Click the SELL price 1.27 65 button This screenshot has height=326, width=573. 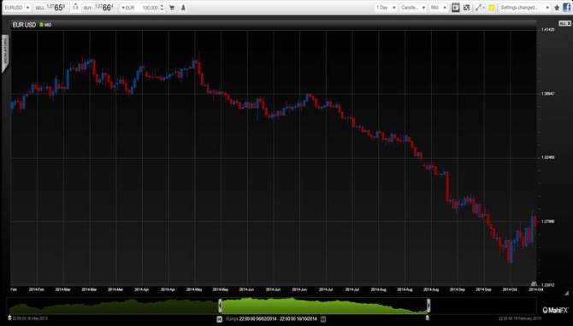[x=50, y=8]
